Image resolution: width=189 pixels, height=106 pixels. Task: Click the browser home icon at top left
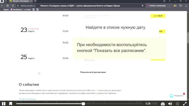[2, 1]
